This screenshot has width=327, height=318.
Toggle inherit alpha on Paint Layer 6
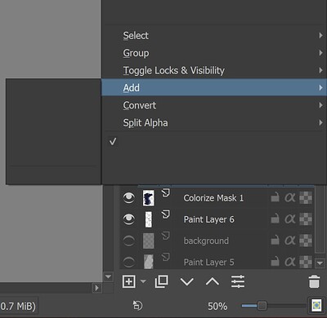[290, 219]
